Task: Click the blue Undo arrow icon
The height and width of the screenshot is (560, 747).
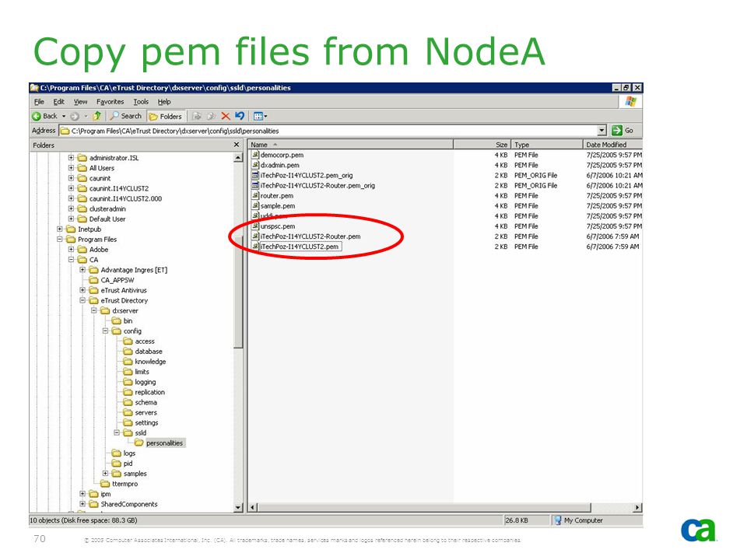Action: [x=240, y=116]
